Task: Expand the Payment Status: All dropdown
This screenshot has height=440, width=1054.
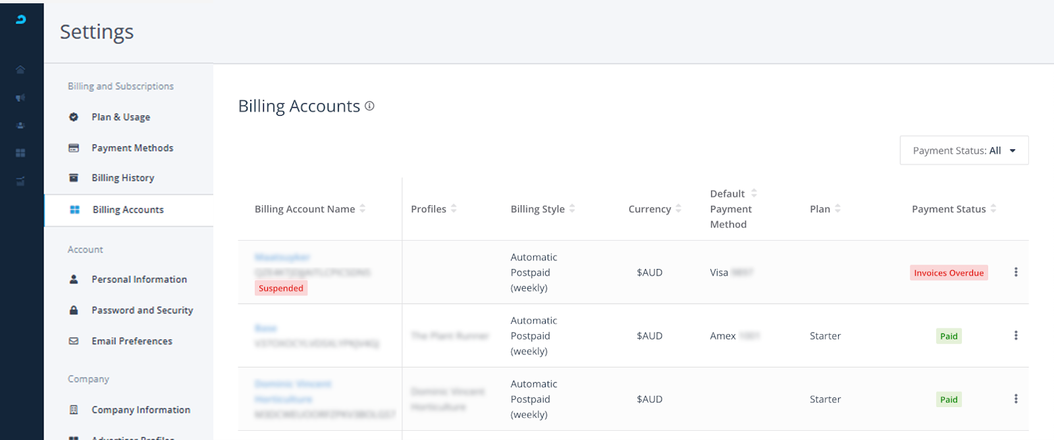Action: (963, 151)
